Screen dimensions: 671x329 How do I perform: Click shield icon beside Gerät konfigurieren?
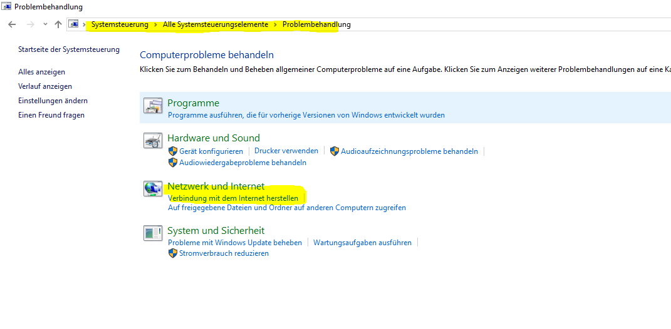(172, 151)
